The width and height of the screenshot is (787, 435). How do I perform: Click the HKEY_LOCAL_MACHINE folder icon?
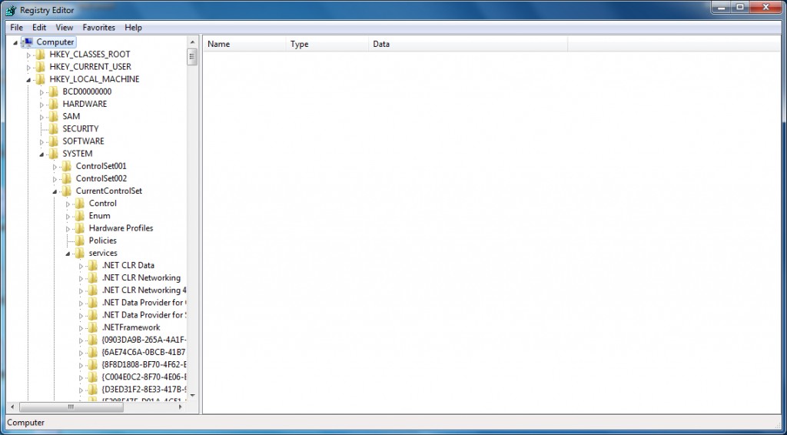(41, 79)
